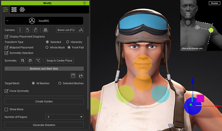This screenshot has width=222, height=131.
Task: Click the load file icon under Skeleton and Bind Skin
Action: pos(81,75)
